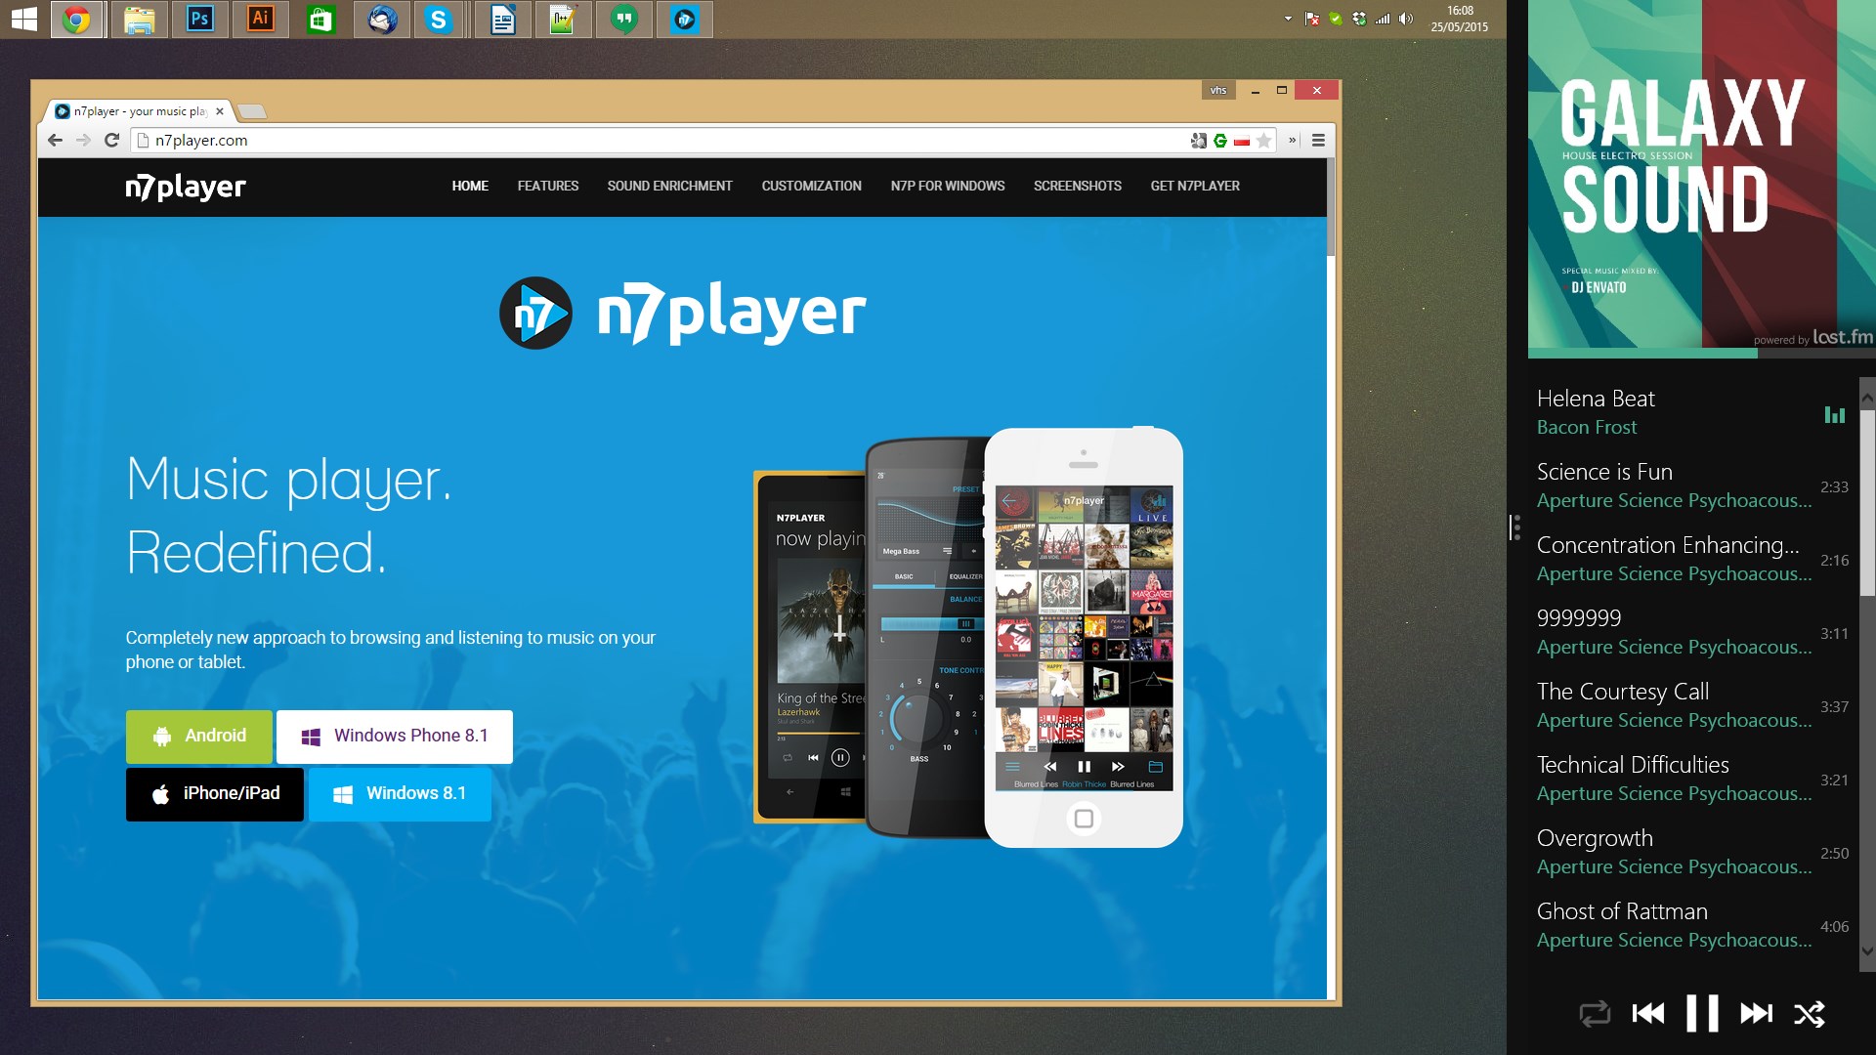Viewport: 1876px width, 1055px height.
Task: Click the green G extension icon
Action: pos(1220,141)
